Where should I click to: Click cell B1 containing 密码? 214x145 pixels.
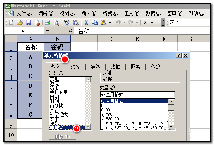point(57,47)
